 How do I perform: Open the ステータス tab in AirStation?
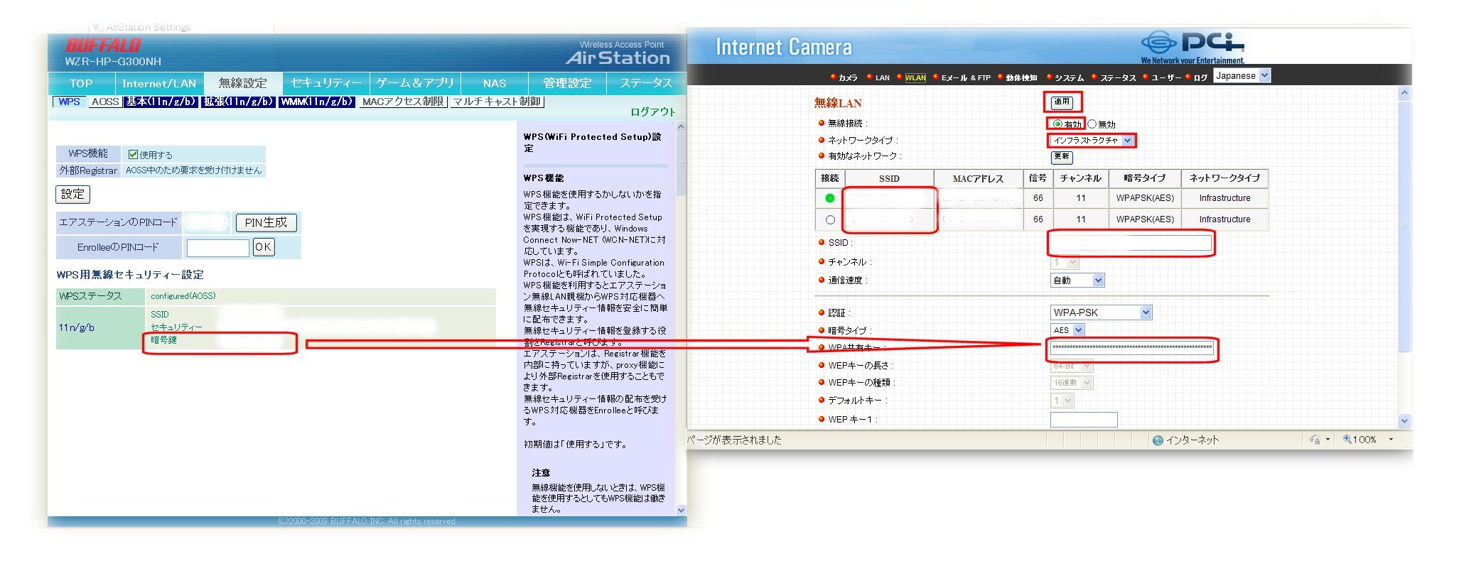coord(646,83)
